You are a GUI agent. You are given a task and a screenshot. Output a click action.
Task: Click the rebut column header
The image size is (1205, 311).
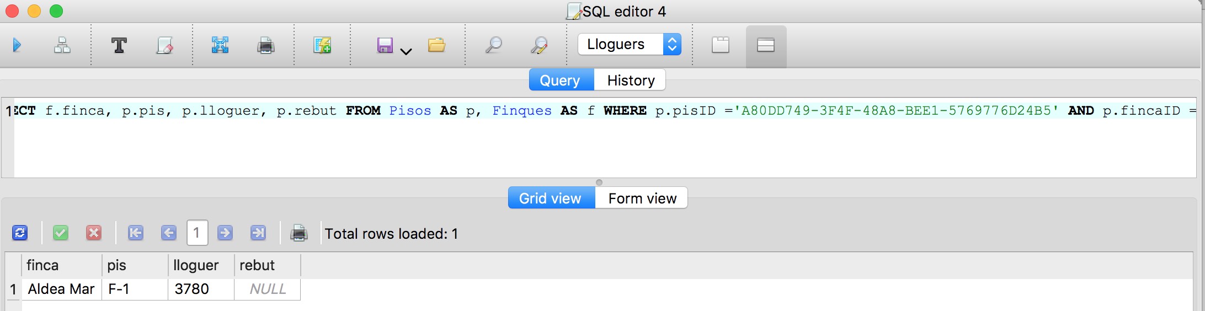point(267,265)
